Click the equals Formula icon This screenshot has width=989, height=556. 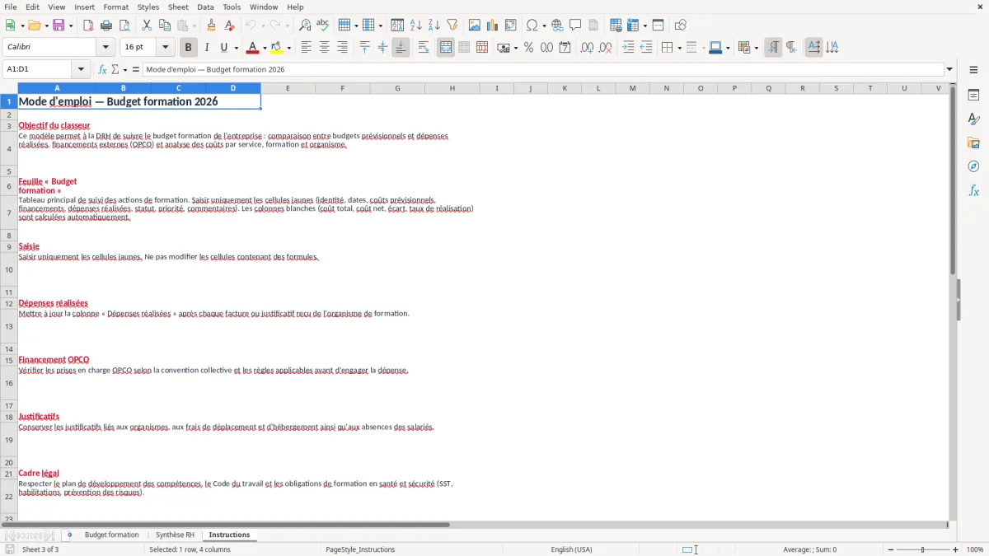click(x=136, y=69)
